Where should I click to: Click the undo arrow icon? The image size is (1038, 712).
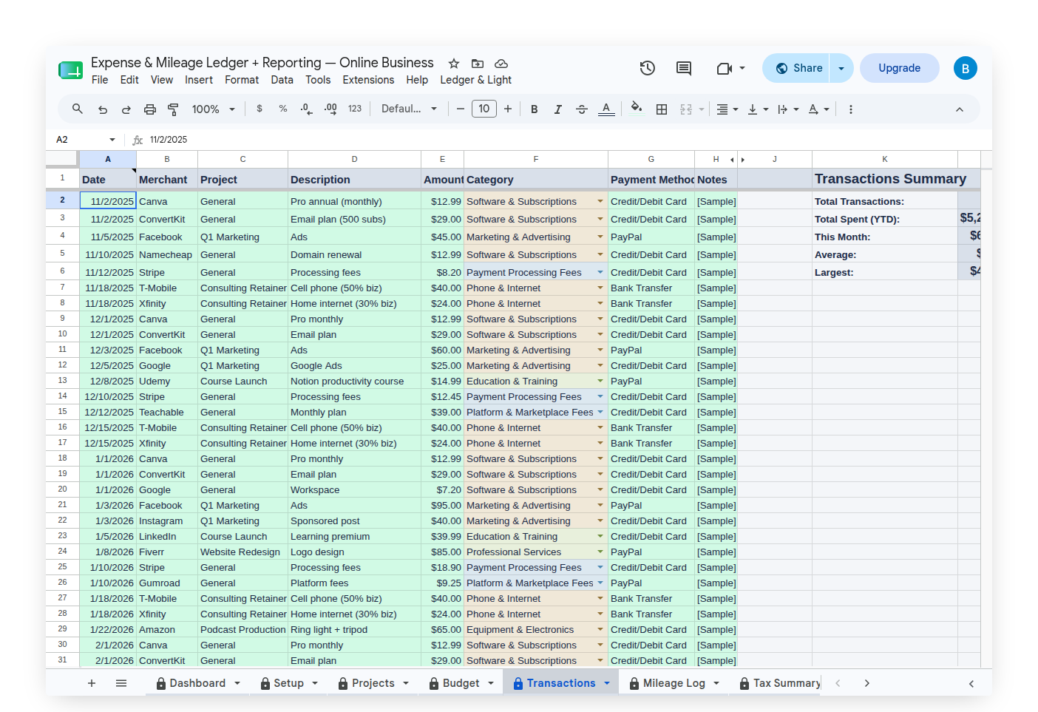click(x=103, y=109)
